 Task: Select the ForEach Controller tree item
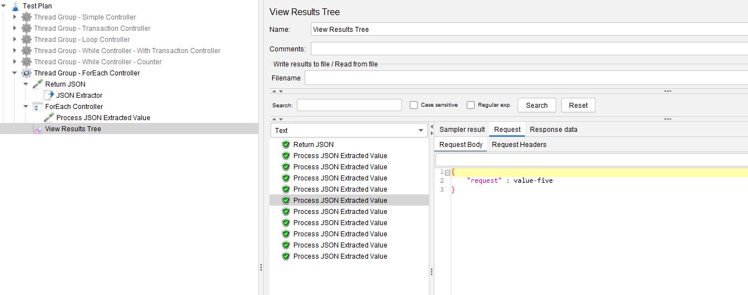tap(74, 107)
